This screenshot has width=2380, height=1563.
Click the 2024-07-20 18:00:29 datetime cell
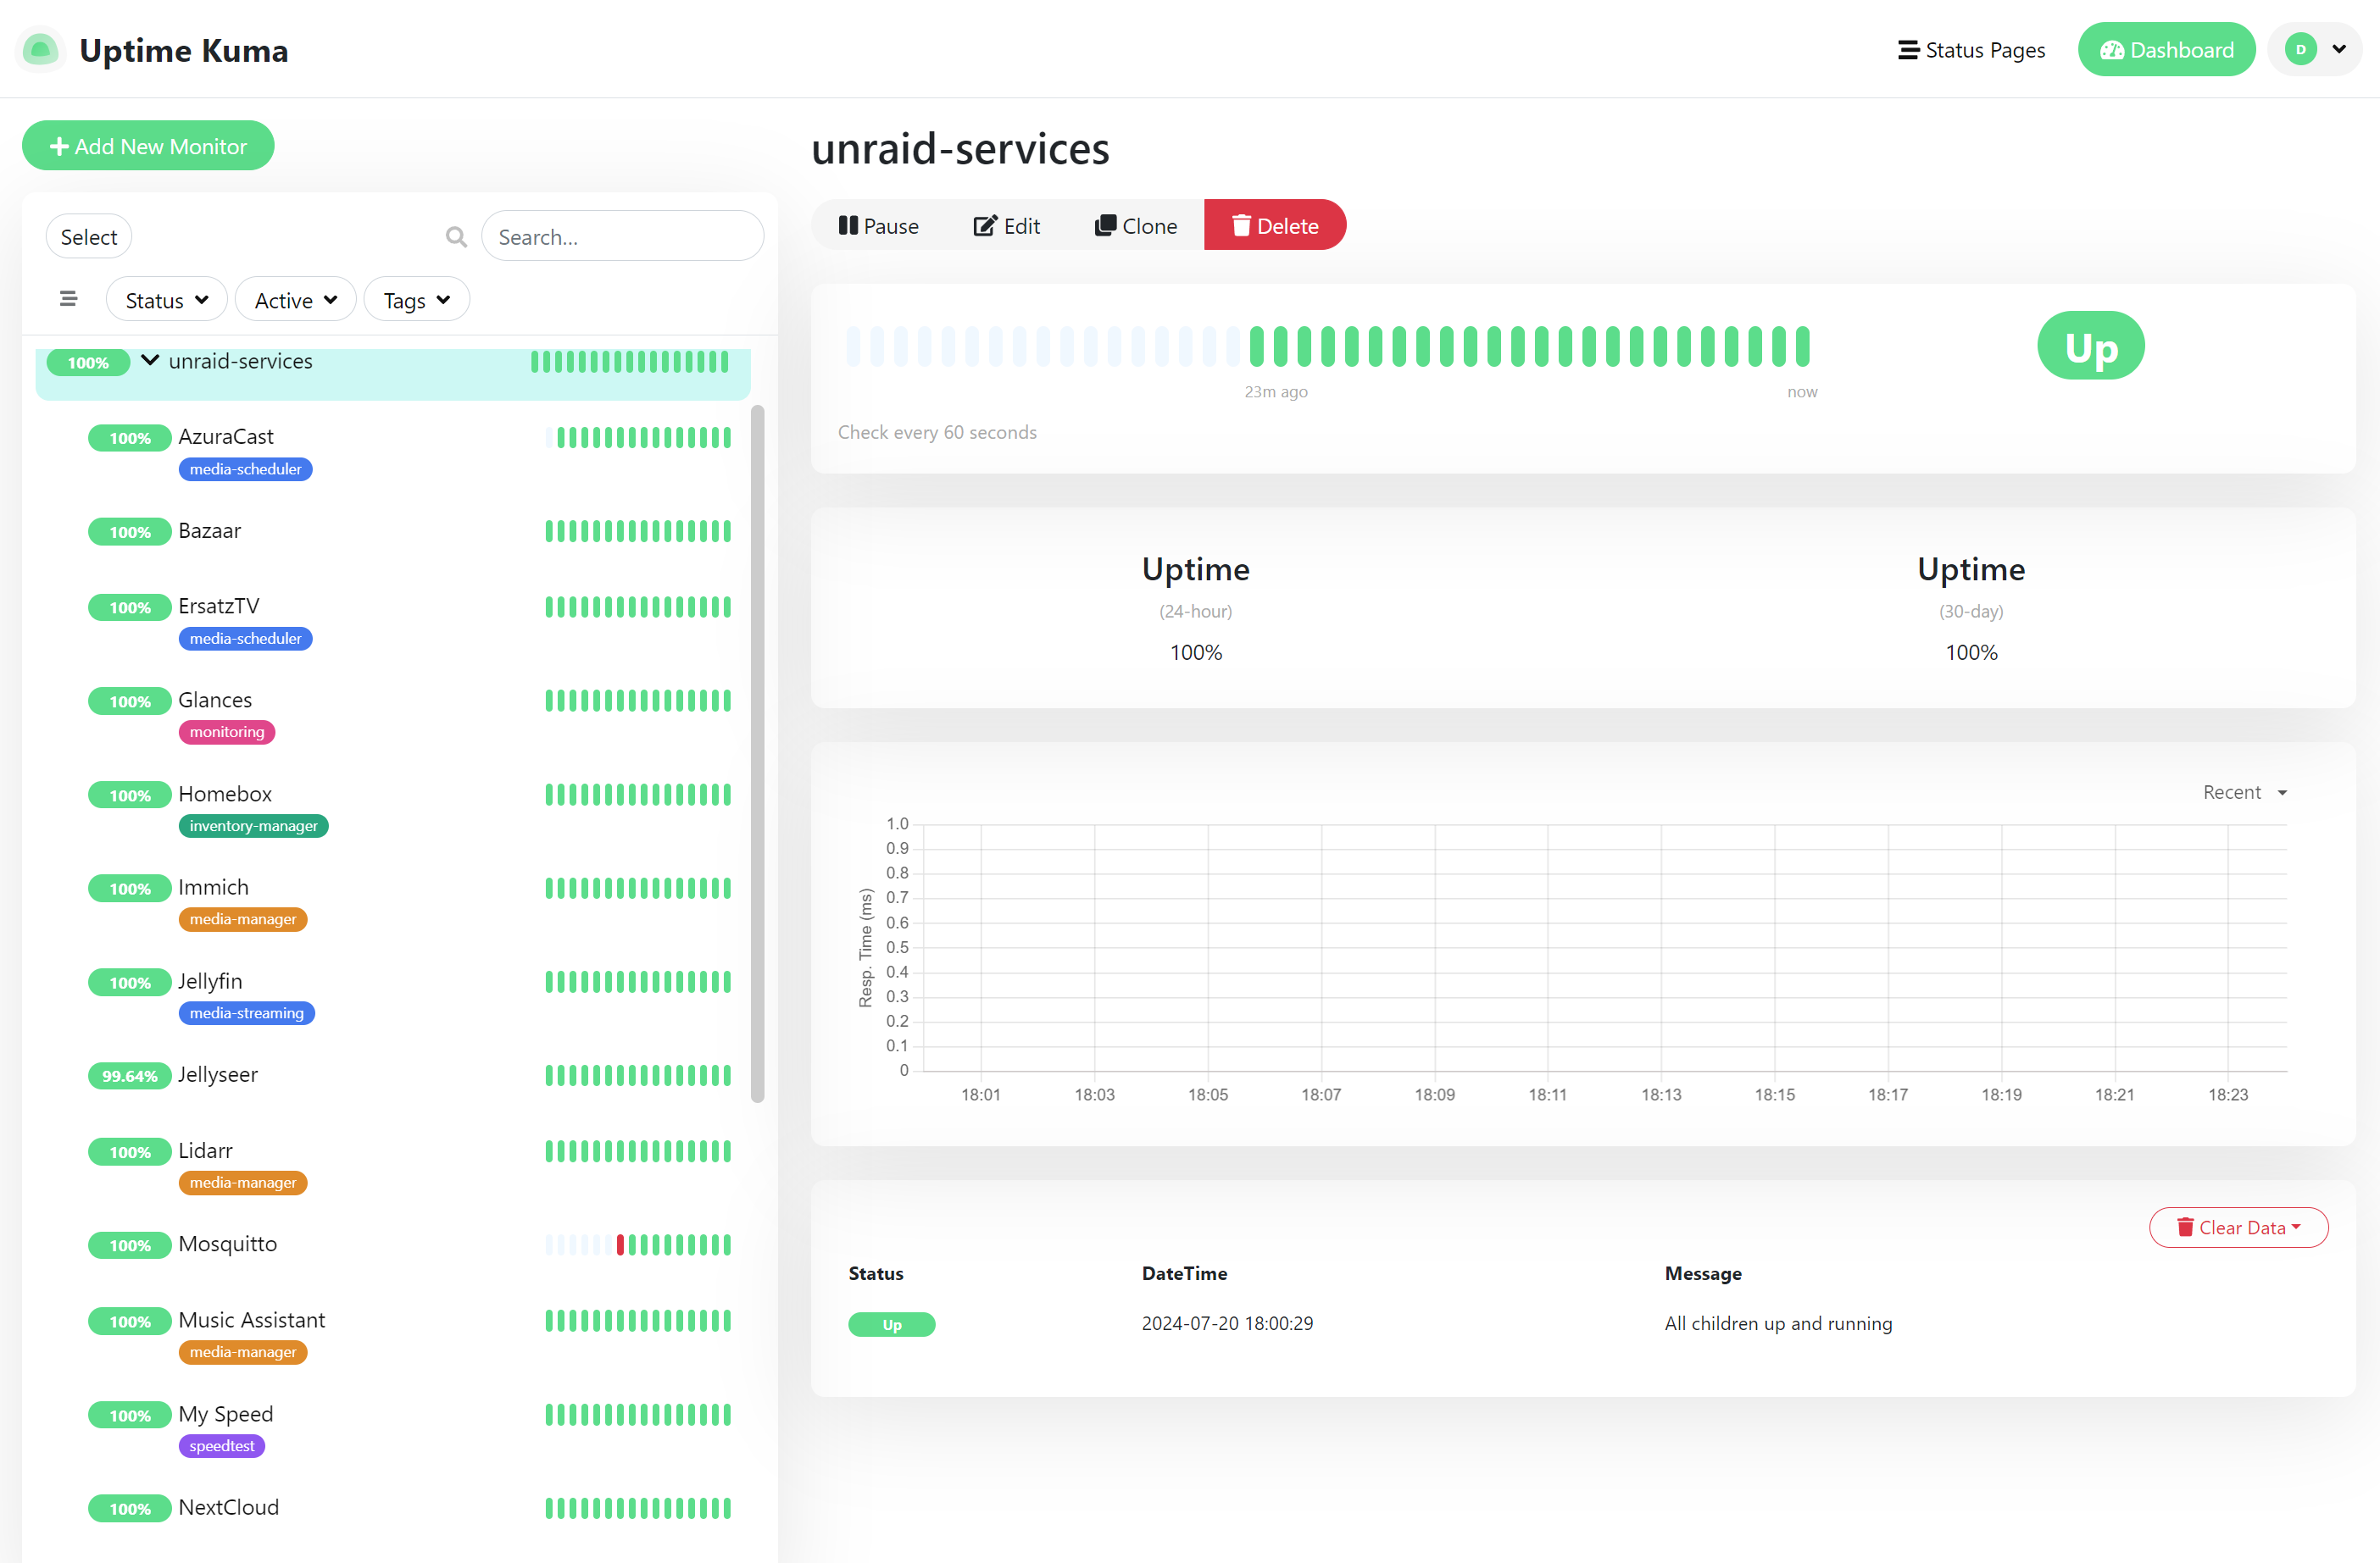[x=1227, y=1323]
